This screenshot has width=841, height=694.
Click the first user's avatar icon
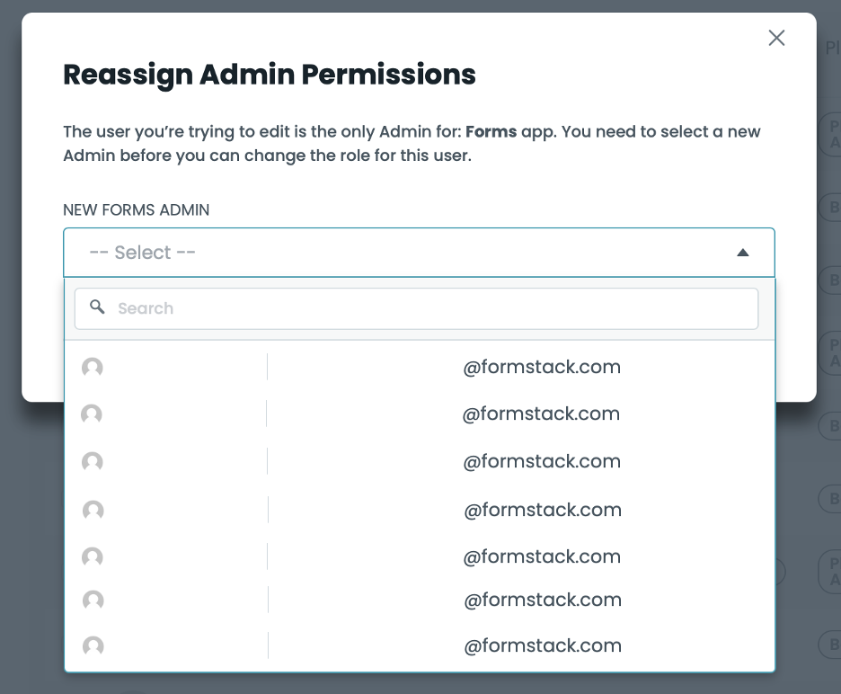click(93, 368)
